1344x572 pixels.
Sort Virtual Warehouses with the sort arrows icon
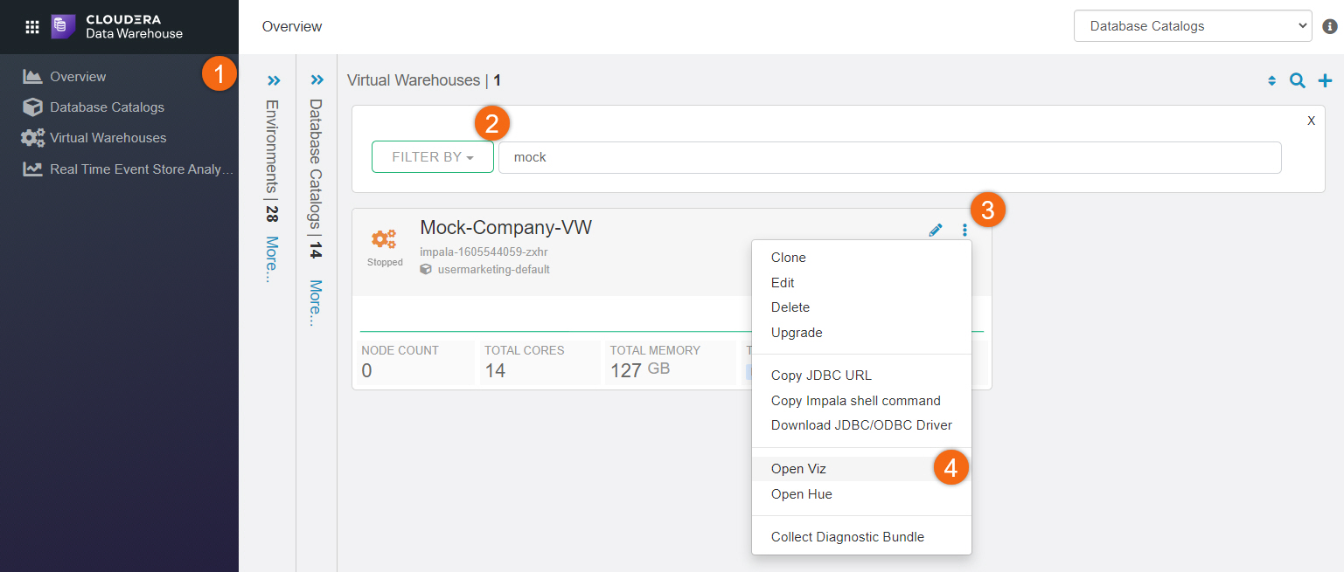pos(1272,81)
